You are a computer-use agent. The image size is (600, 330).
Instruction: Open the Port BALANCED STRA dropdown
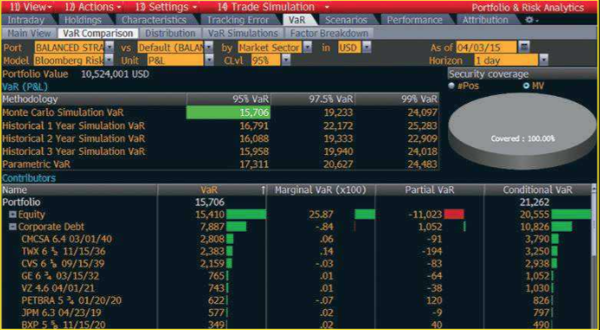(x=110, y=48)
